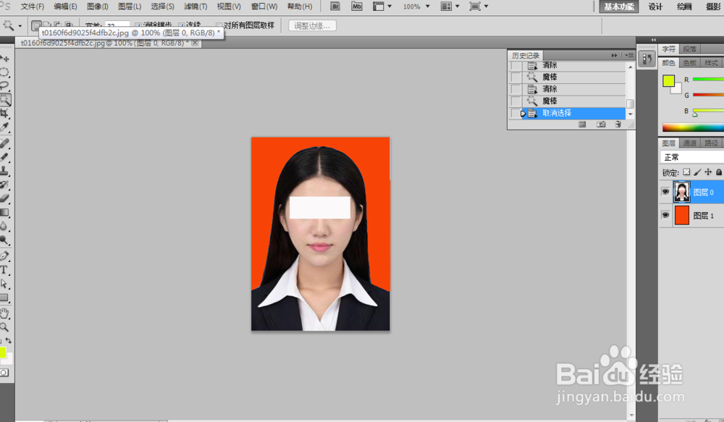The height and width of the screenshot is (422, 724).
Task: Select the Brush tool
Action: point(4,157)
